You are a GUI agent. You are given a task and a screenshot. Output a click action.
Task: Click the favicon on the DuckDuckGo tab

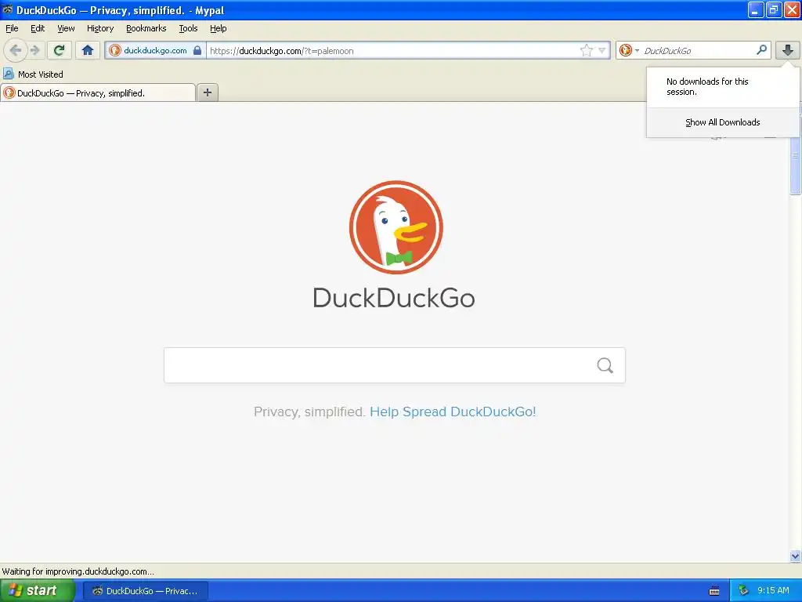(x=9, y=92)
